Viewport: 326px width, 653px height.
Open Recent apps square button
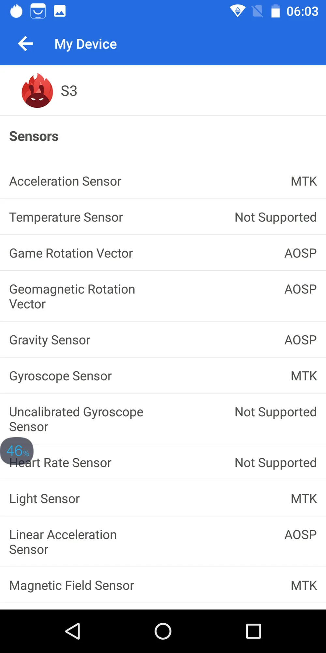click(253, 631)
